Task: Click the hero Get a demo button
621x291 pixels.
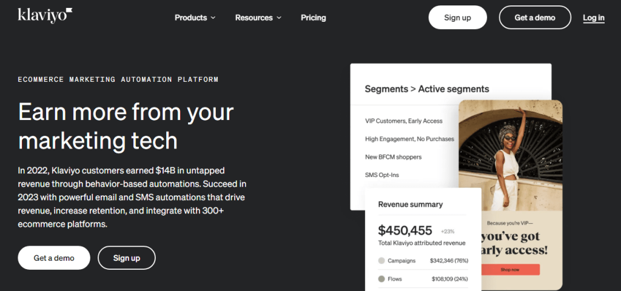Action: click(54, 258)
